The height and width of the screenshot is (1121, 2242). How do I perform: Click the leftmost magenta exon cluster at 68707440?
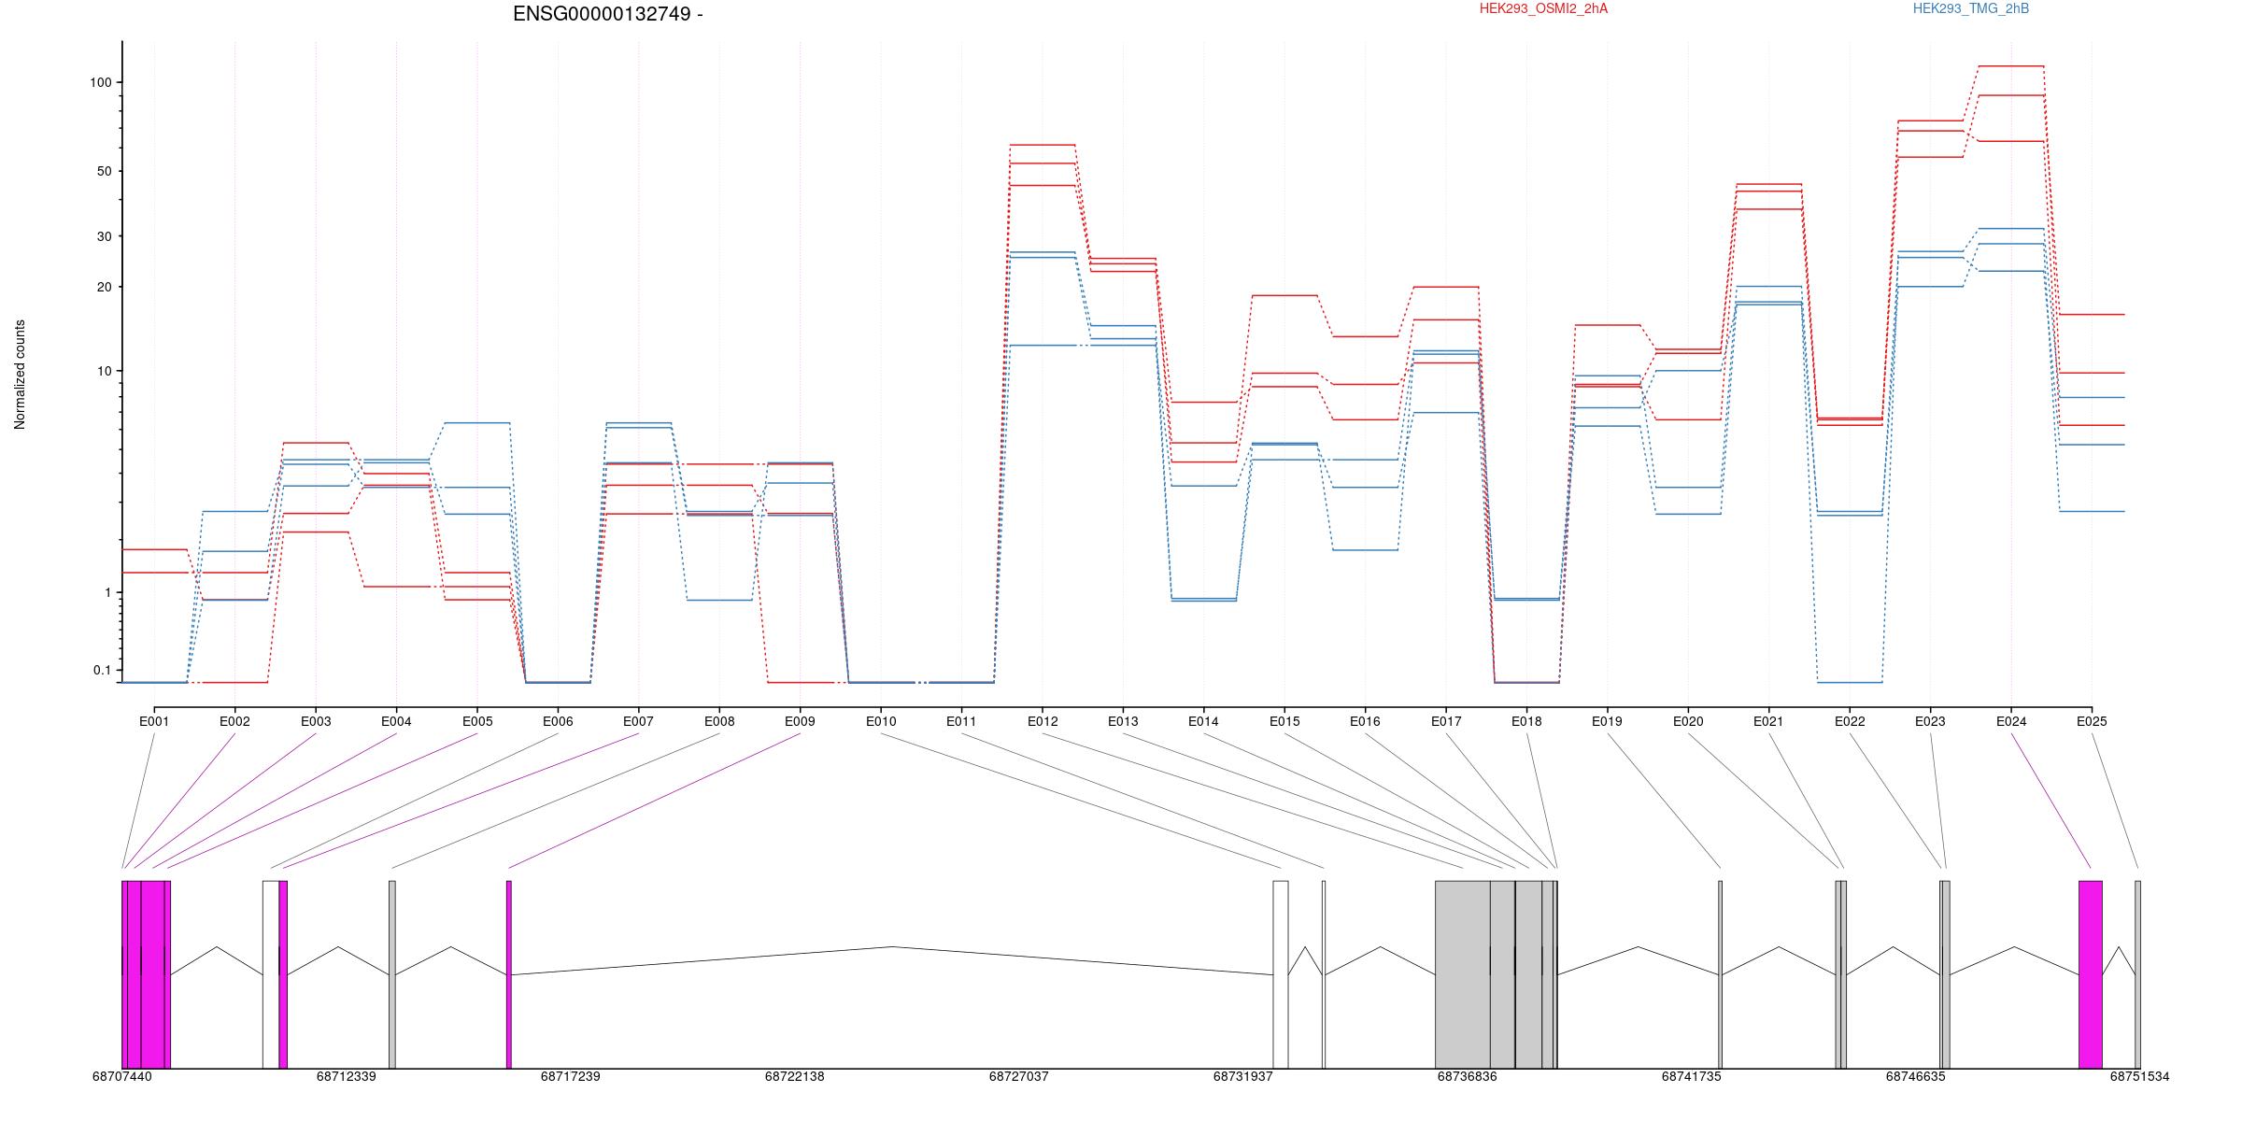tap(146, 974)
